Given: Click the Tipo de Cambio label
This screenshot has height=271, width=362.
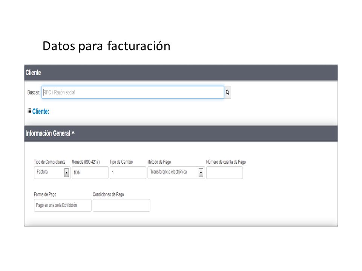Looking at the screenshot, I should [121, 162].
